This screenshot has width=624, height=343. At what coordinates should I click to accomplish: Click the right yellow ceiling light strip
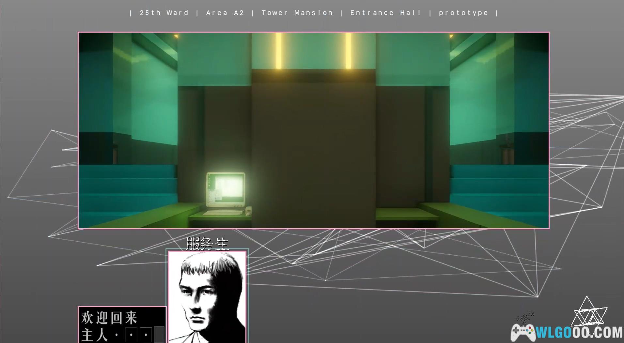point(348,51)
